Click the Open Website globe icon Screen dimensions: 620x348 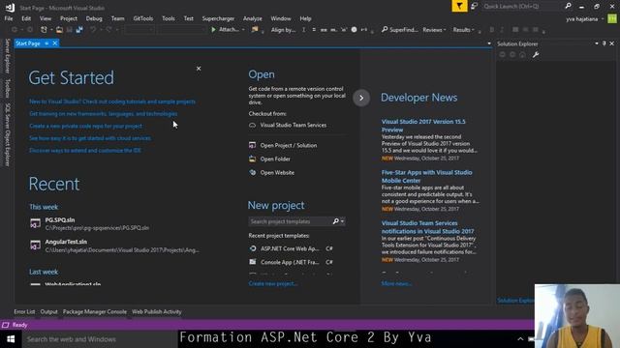[252, 172]
